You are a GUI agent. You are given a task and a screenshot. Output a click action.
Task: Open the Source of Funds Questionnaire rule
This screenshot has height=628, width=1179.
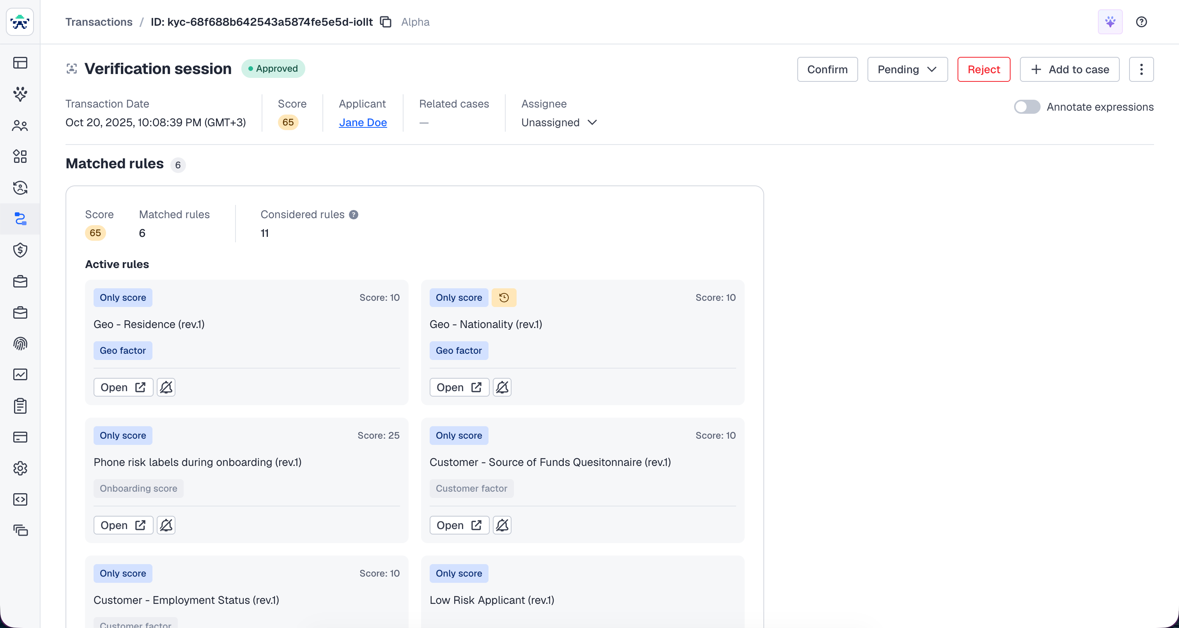(458, 525)
